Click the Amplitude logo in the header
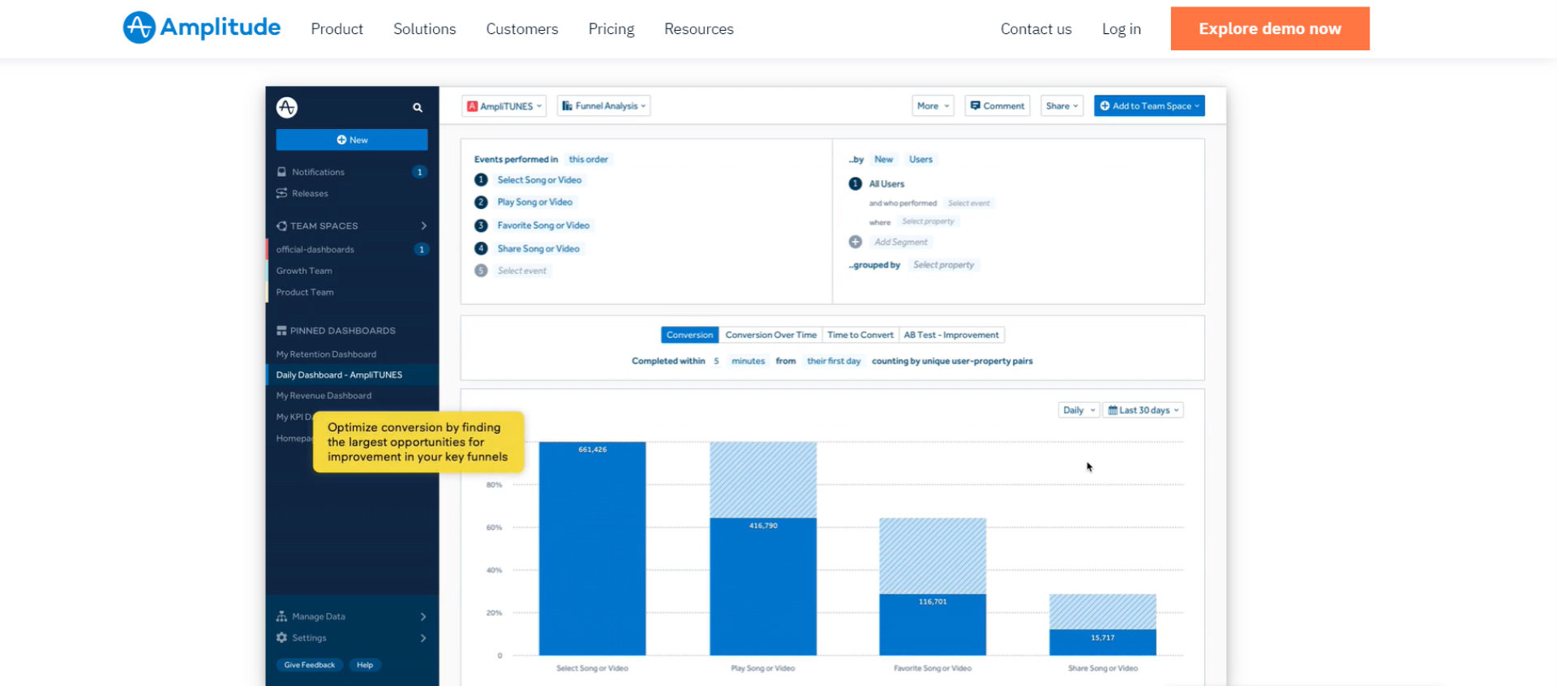Image resolution: width=1557 pixels, height=686 pixels. [x=201, y=28]
